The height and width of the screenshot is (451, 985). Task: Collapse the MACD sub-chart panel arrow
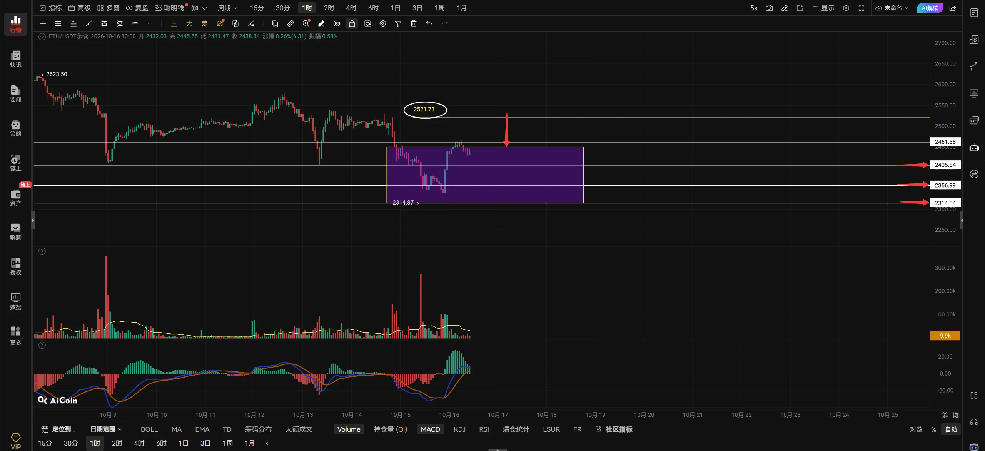(42, 345)
